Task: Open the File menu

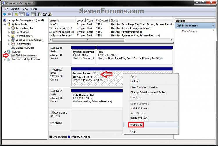Action: pyautogui.click(x=6, y=9)
